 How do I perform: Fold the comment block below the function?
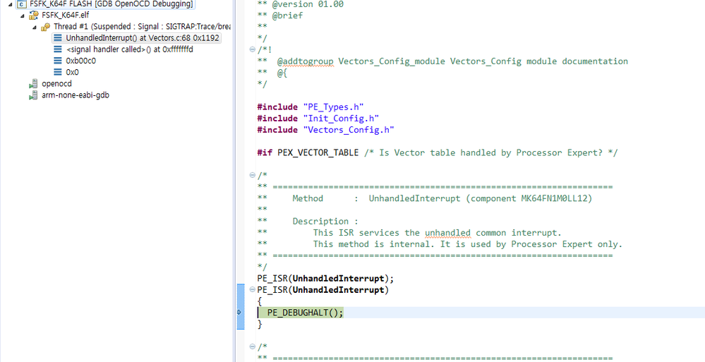point(252,346)
